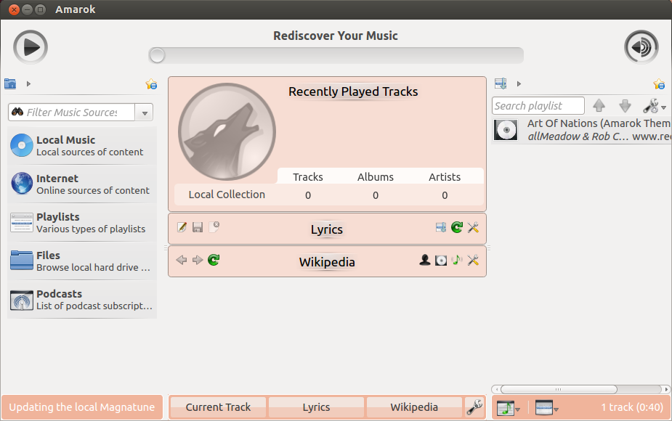
Task: Click the Files folder icon
Action: pyautogui.click(x=22, y=261)
